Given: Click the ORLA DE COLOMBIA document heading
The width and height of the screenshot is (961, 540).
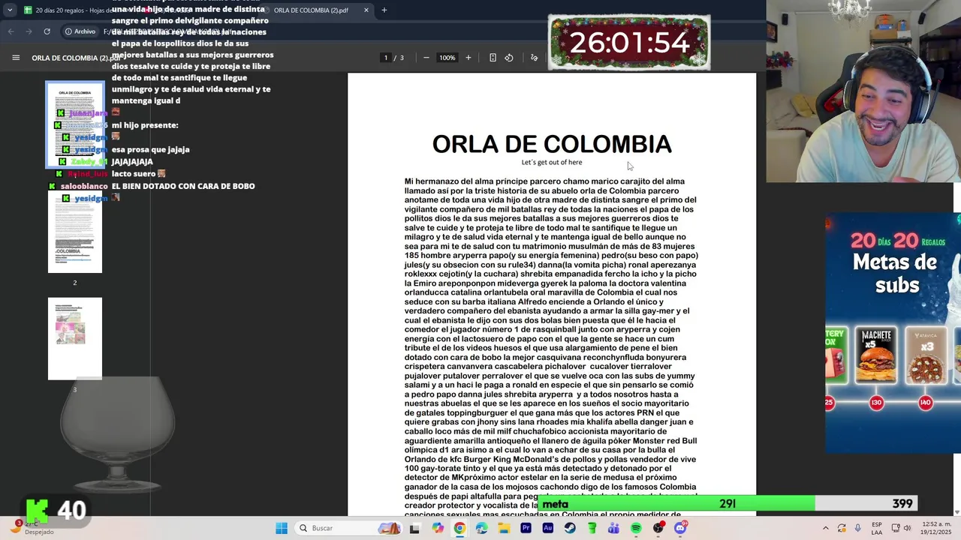Looking at the screenshot, I should (x=552, y=144).
